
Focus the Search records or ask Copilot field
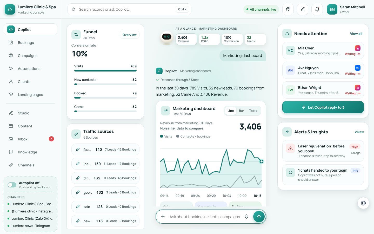click(129, 9)
